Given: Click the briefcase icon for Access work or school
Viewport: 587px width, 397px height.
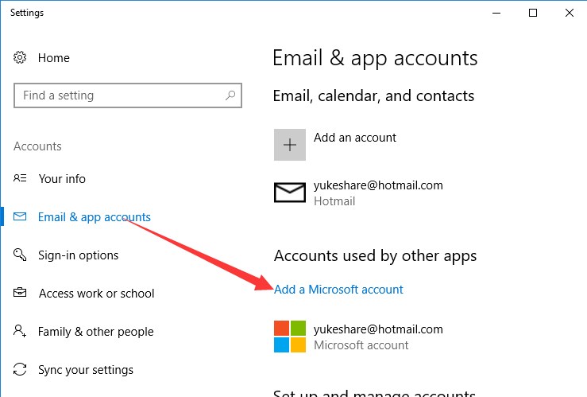Looking at the screenshot, I should click(x=20, y=293).
